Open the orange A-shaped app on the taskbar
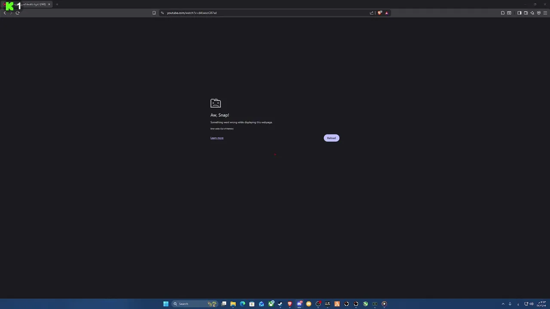 [x=337, y=304]
